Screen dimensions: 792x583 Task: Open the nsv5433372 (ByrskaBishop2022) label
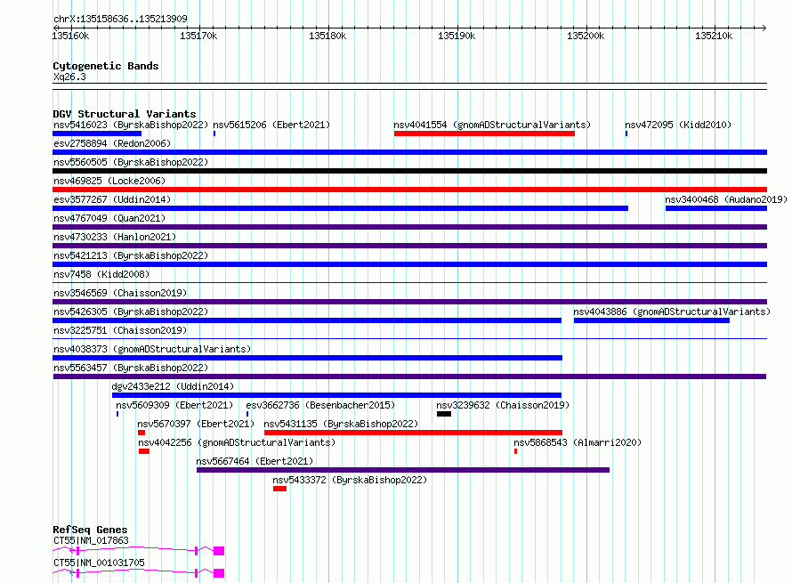[350, 480]
